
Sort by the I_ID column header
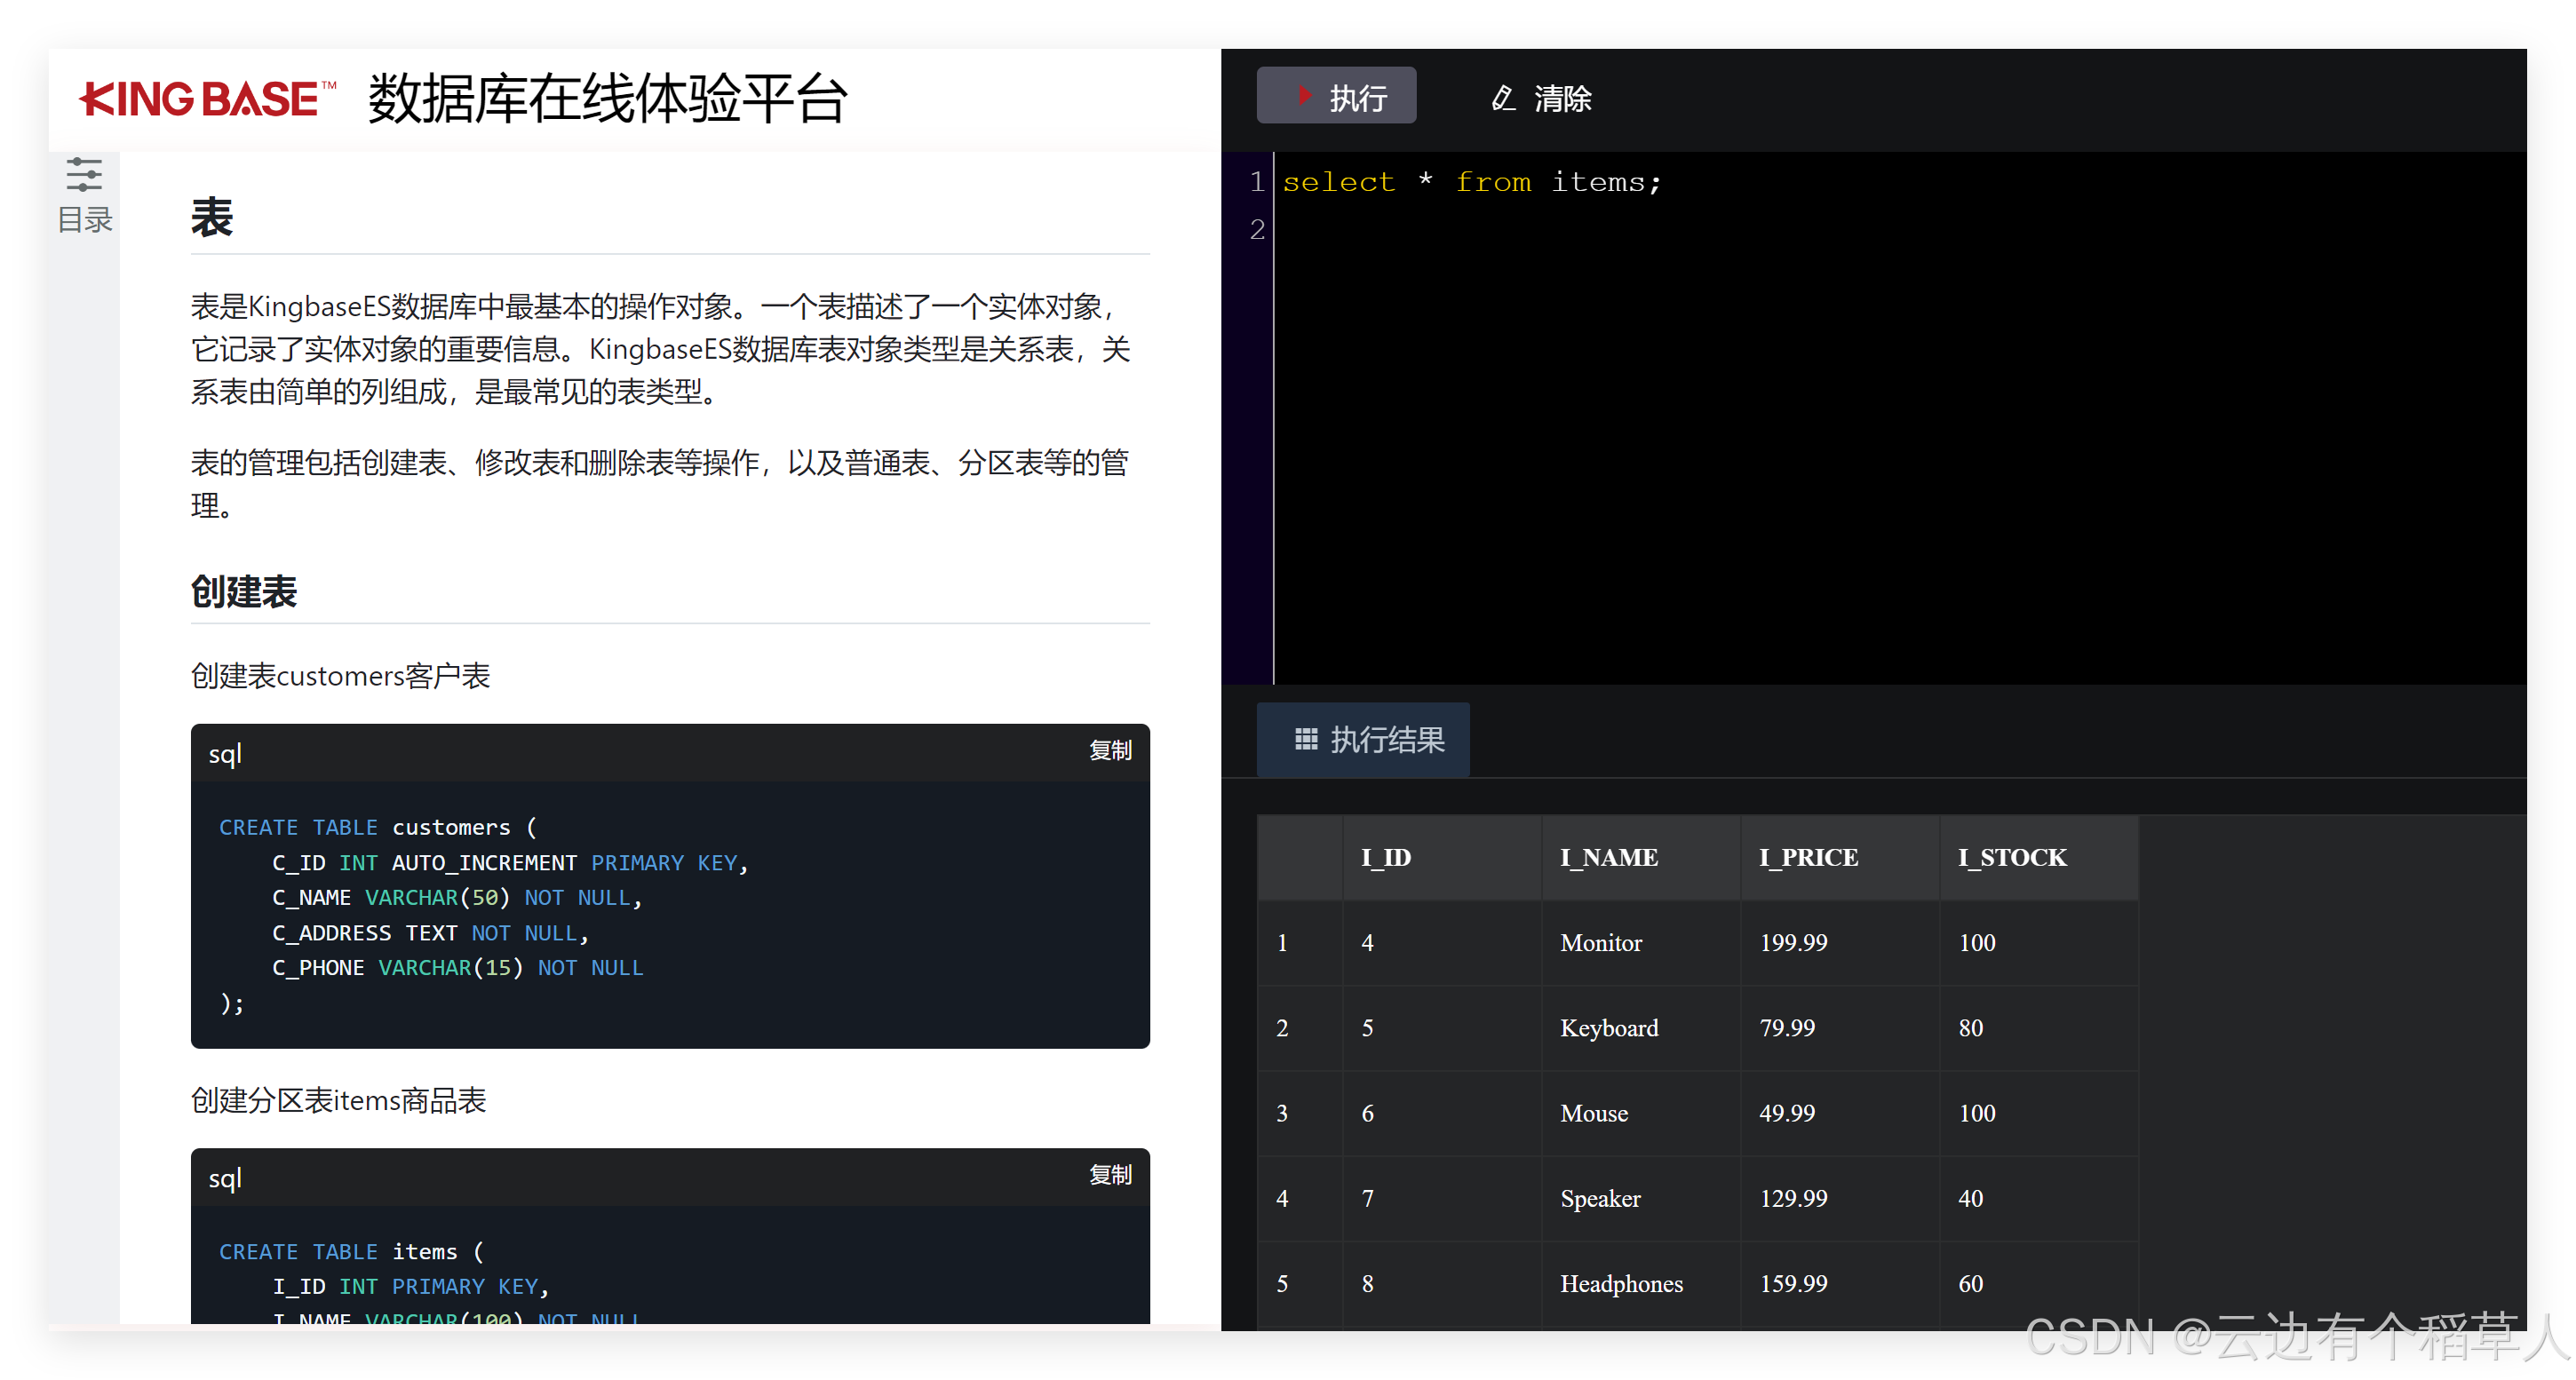point(1386,857)
